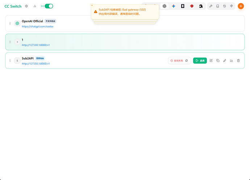Click the CC Switch title

tap(13, 6)
